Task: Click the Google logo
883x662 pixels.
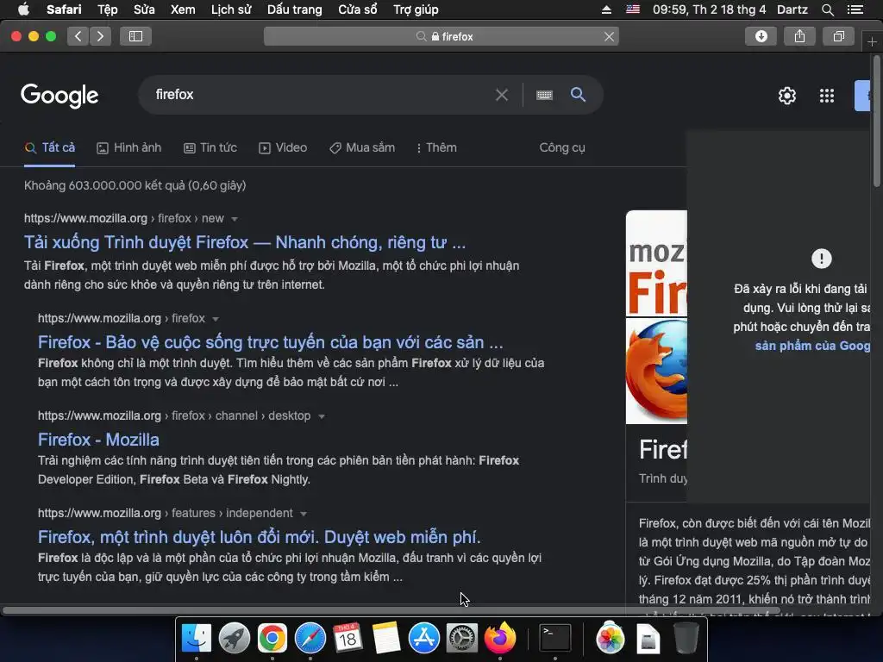Action: coord(59,95)
